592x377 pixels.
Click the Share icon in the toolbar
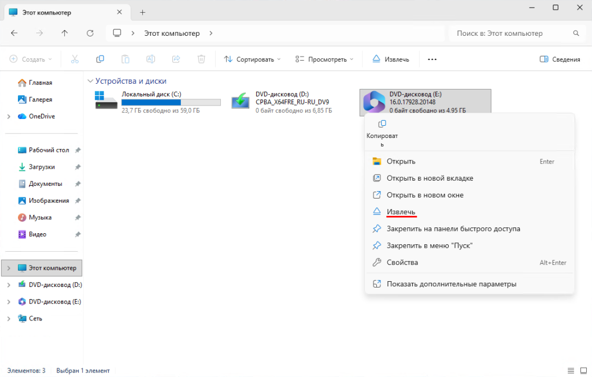pos(176,59)
